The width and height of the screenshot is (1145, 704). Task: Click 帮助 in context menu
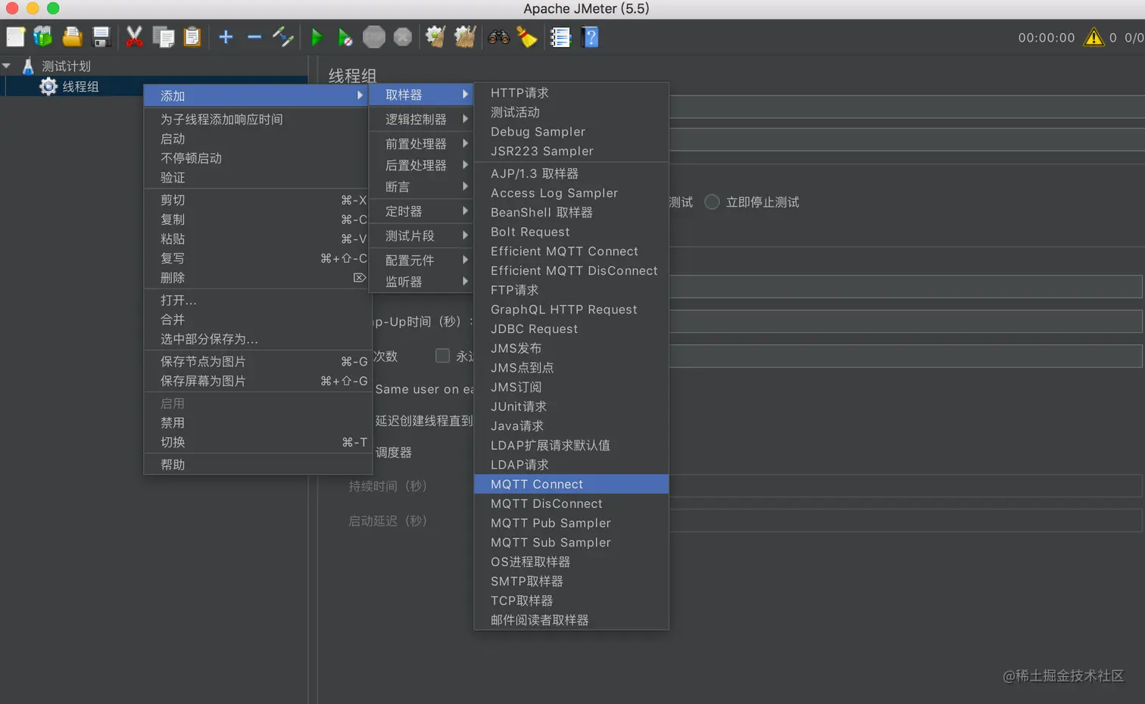(x=256, y=464)
